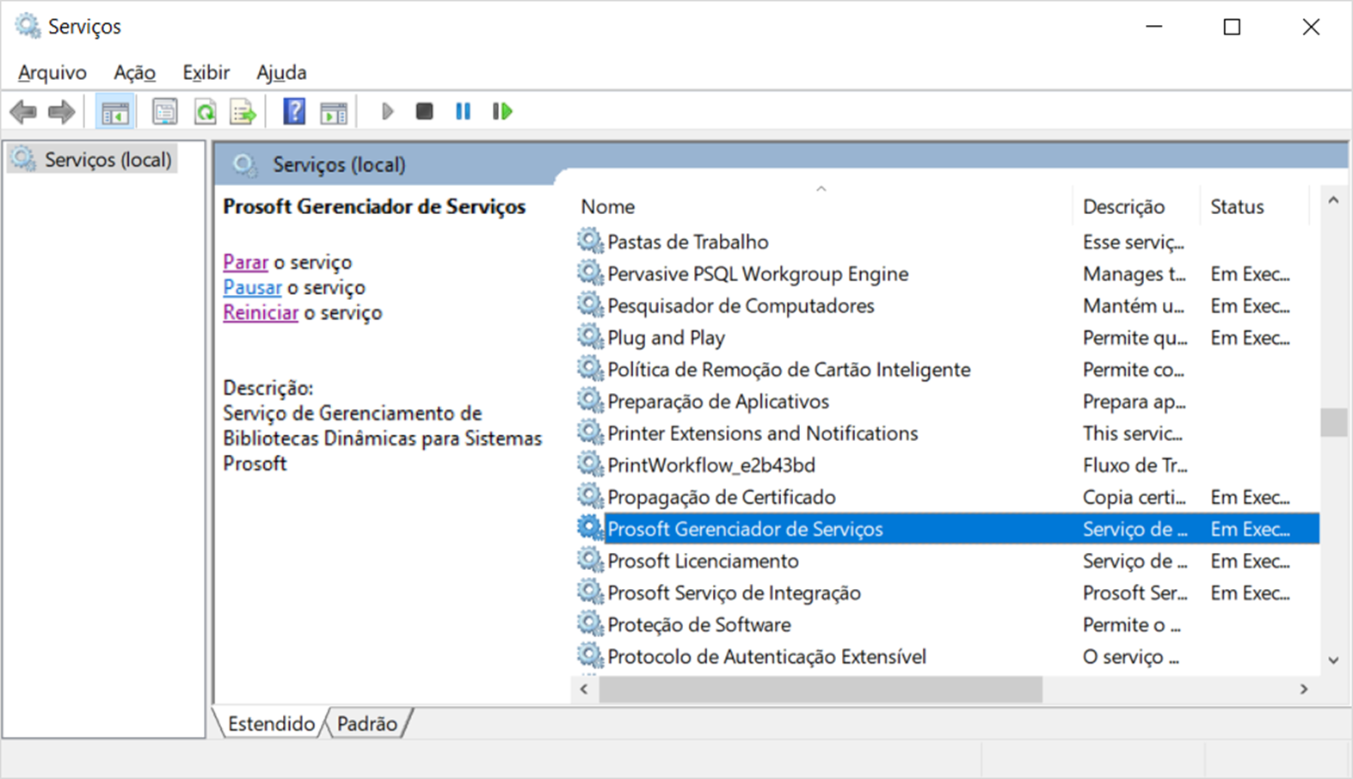
Task: Select the Prosoft Licenciamento service name
Action: (703, 561)
